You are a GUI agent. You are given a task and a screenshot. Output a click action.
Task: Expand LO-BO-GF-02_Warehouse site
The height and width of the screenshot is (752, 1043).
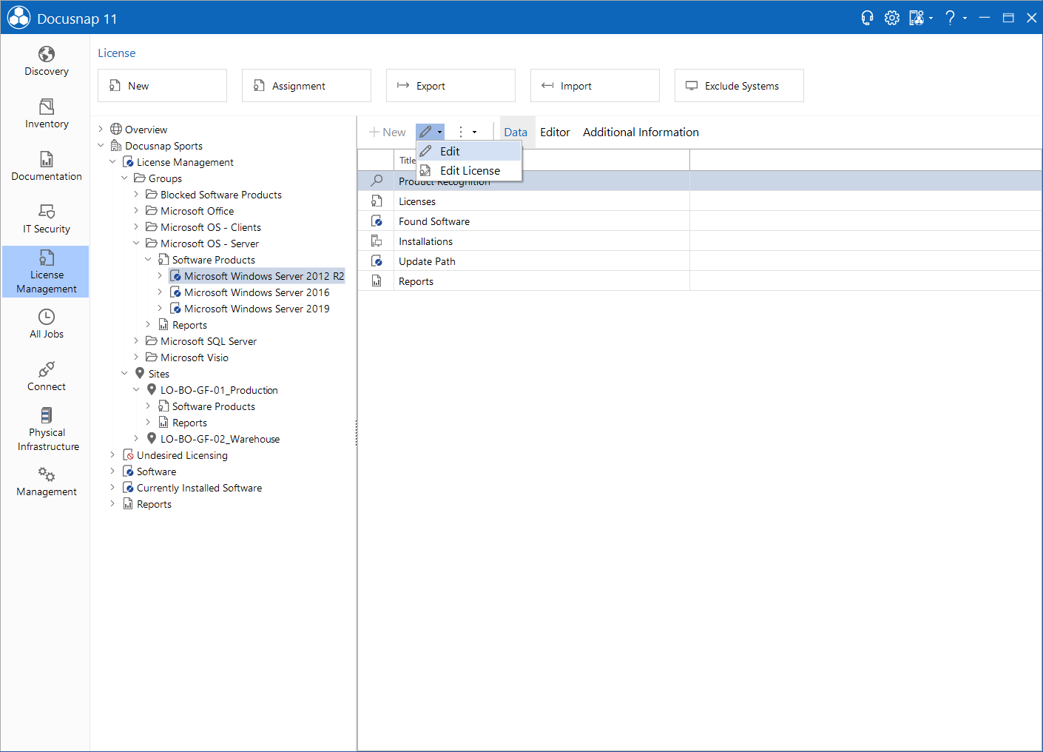click(x=136, y=438)
